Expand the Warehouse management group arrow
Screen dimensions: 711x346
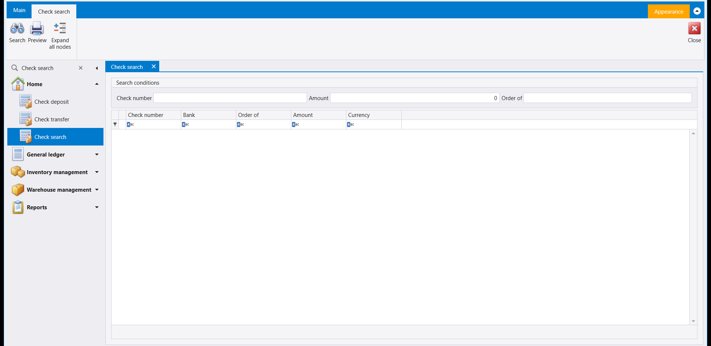point(97,189)
